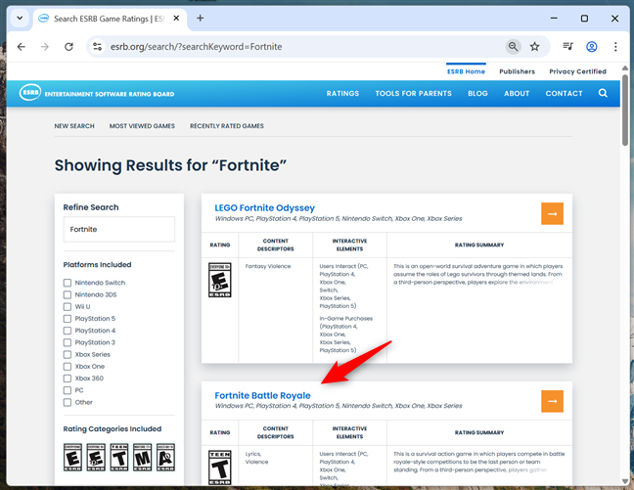Open the media control icon in toolbar

567,47
